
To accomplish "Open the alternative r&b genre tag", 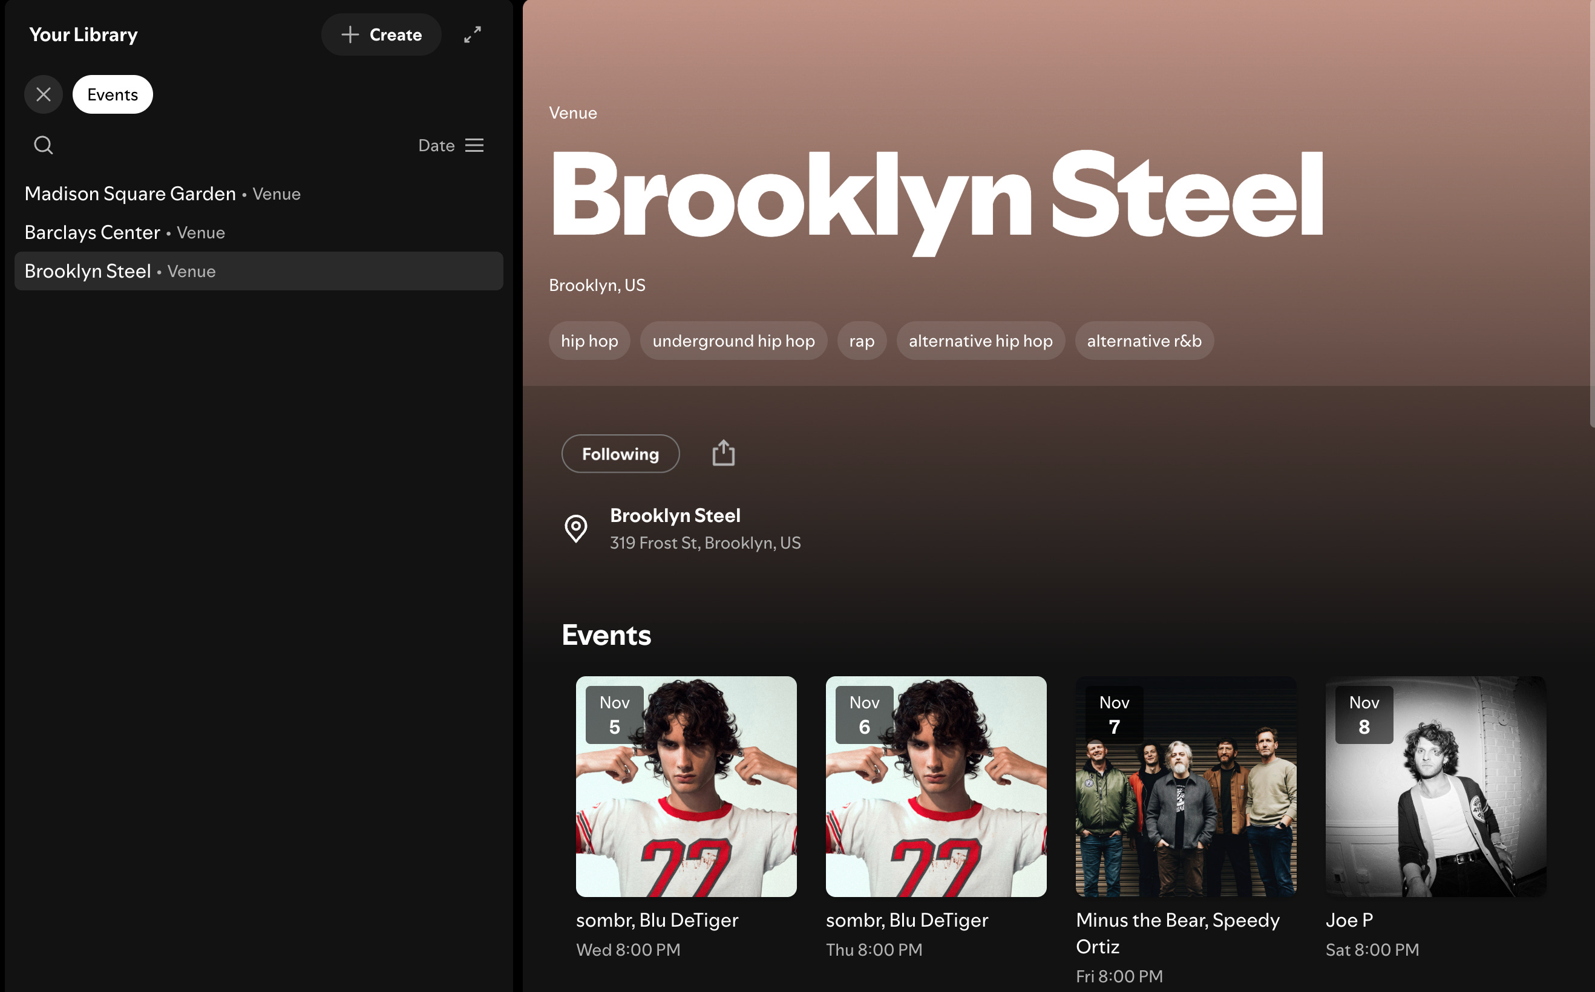I will [1144, 341].
